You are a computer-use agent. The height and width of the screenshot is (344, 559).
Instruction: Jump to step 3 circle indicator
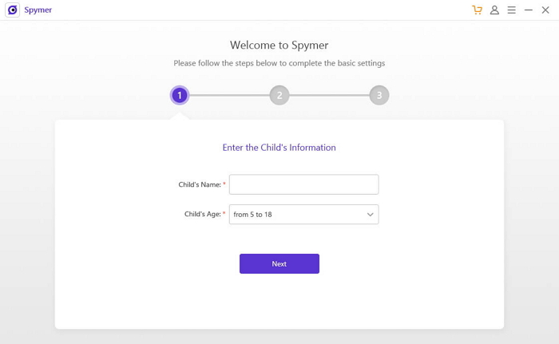[x=379, y=96]
